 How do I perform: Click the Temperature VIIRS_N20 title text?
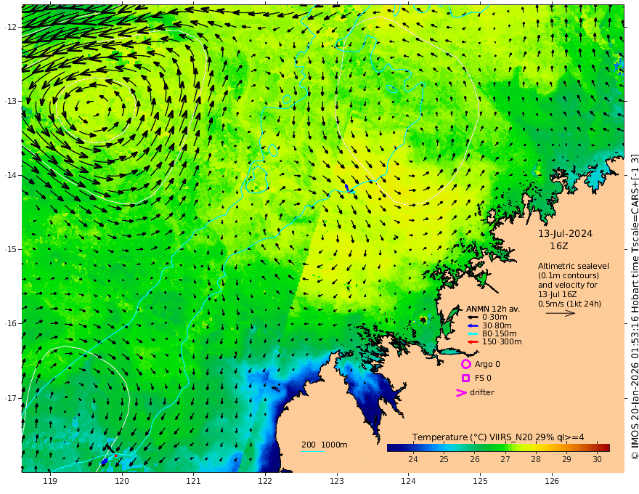click(498, 437)
